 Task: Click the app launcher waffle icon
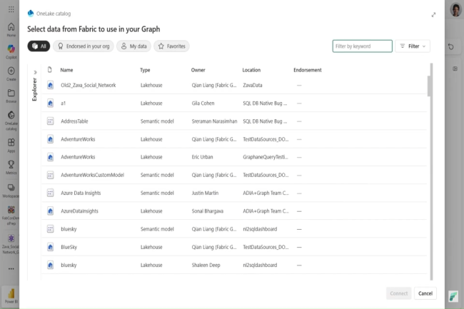pos(11,9)
